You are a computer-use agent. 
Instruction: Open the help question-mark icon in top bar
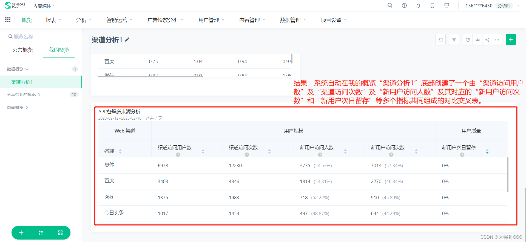point(404,5)
